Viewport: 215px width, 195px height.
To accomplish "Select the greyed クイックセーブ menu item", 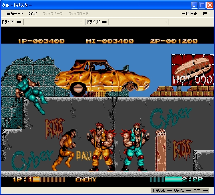I will pos(53,14).
